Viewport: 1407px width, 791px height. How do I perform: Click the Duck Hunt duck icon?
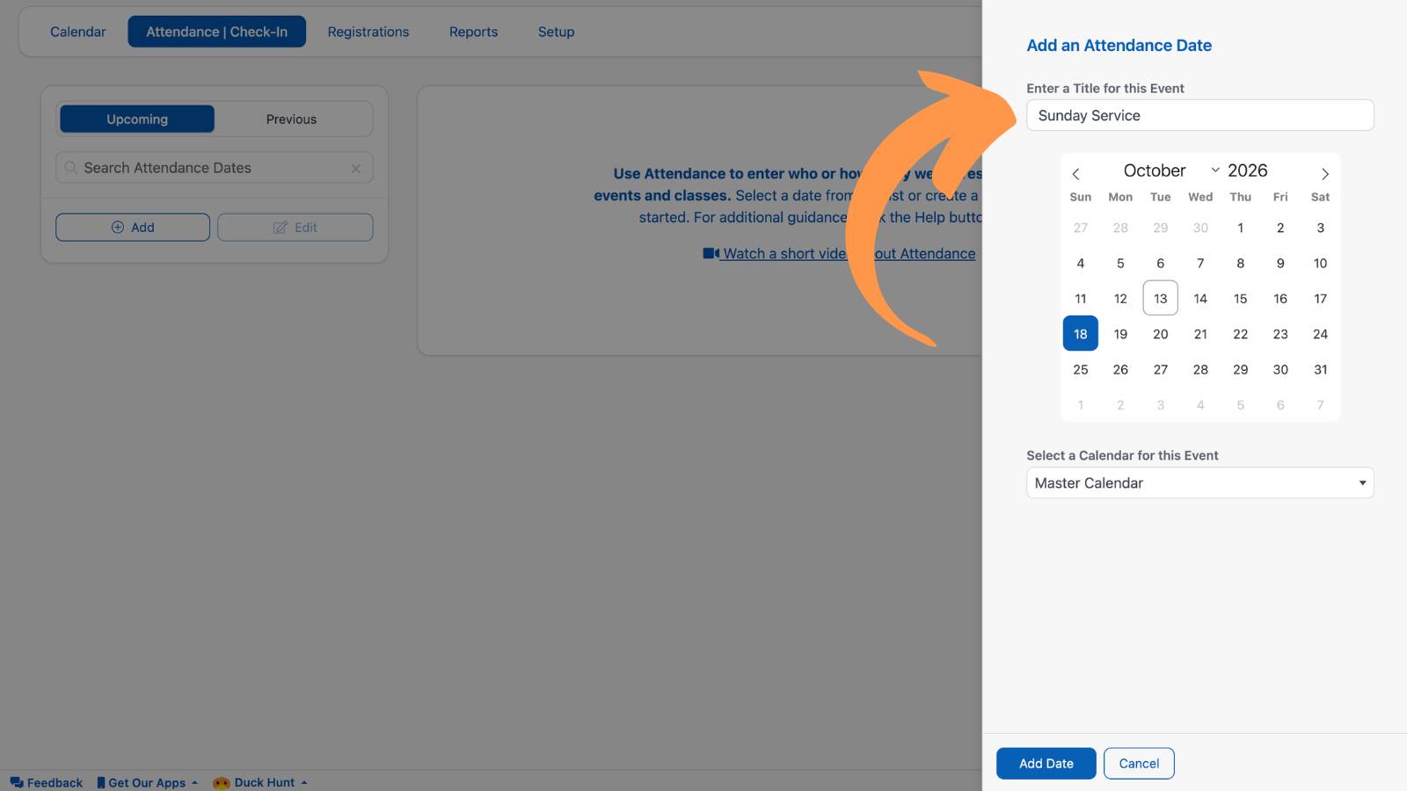(222, 783)
